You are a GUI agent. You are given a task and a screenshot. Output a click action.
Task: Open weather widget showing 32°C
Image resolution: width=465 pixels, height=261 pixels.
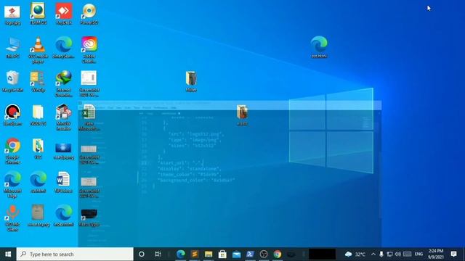pos(355,254)
